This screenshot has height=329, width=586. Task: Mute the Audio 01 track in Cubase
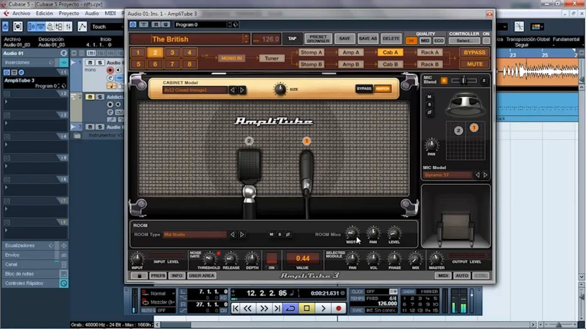pyautogui.click(x=90, y=63)
